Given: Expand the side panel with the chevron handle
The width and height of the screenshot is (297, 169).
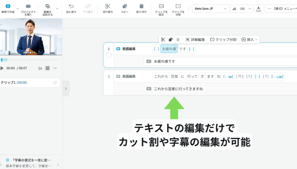Looking at the screenshot, I should (x=66, y=88).
